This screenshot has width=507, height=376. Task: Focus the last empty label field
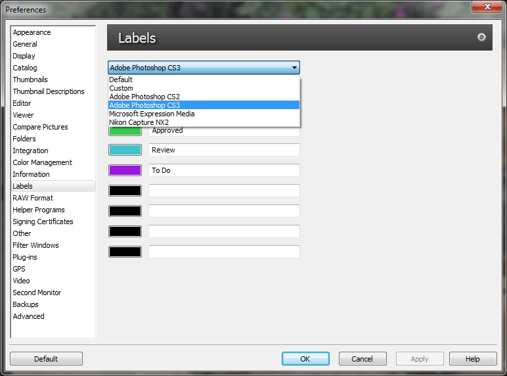(224, 252)
